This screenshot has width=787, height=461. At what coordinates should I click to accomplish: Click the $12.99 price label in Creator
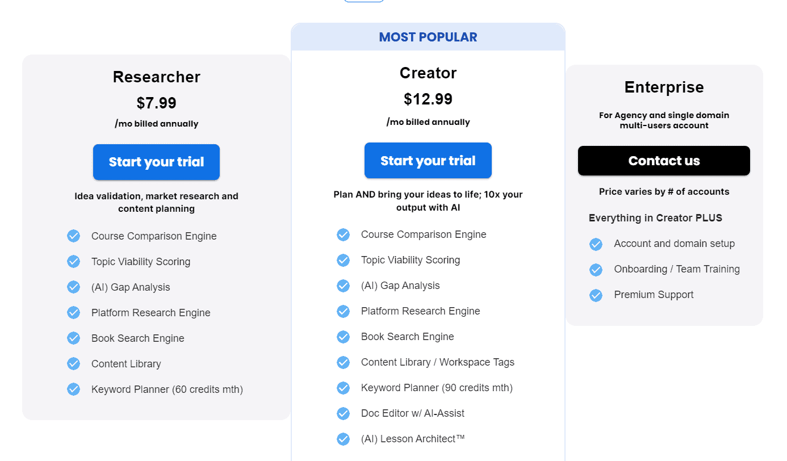428,98
